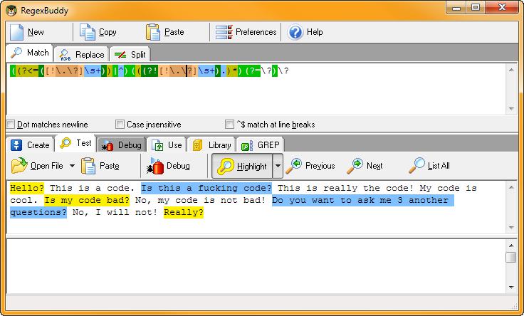Open the Debug tab
This screenshot has width=524, height=316.
(x=122, y=145)
